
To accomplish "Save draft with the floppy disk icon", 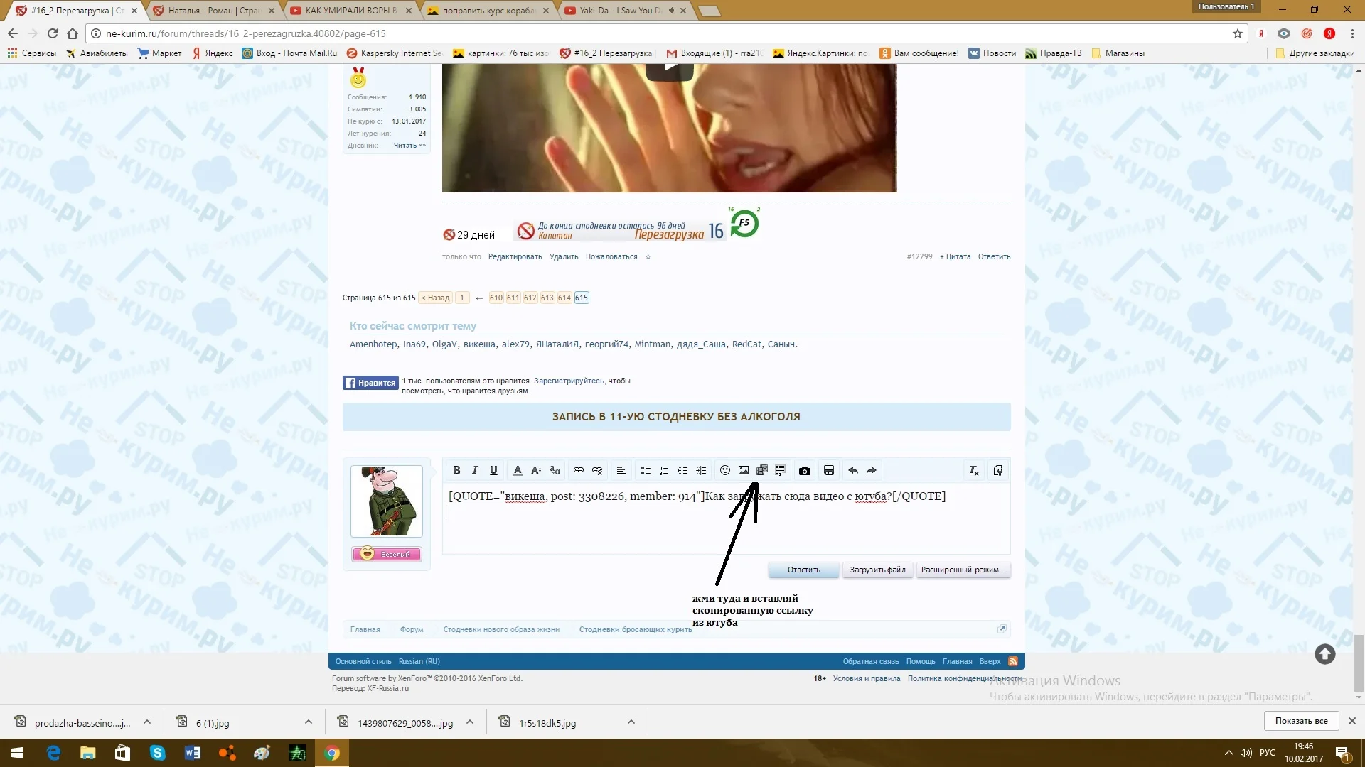I will pos(829,470).
